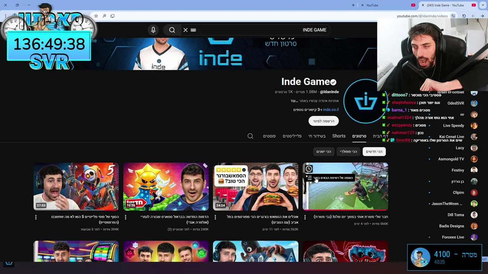Open more options for the burgers video
Viewport: 488px width, 274px height.
pyautogui.click(x=215, y=217)
